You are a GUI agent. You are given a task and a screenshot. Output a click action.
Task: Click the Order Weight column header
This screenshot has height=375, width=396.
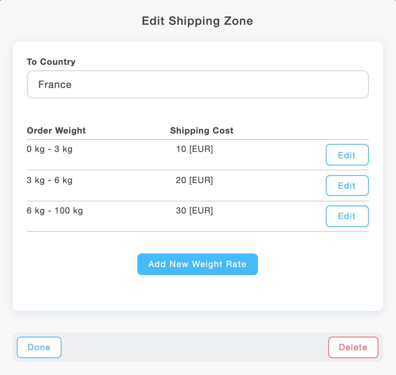click(56, 131)
